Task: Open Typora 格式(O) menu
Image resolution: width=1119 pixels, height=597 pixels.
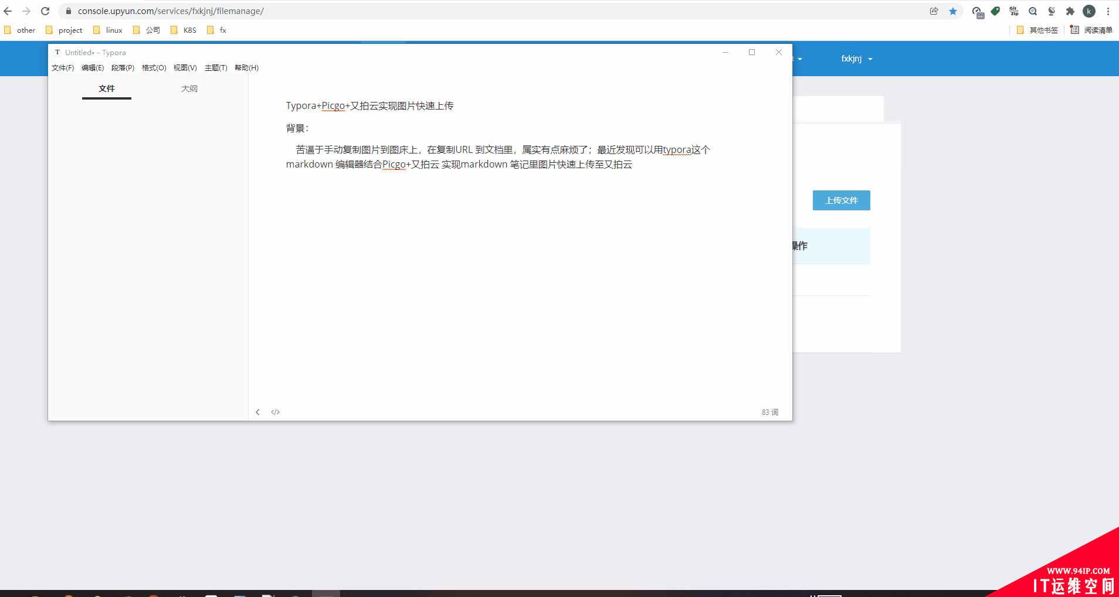Action: [x=154, y=68]
